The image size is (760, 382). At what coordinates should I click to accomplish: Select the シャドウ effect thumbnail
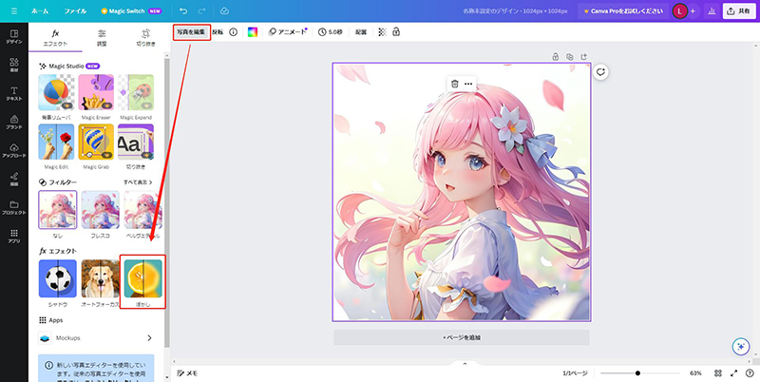58,278
